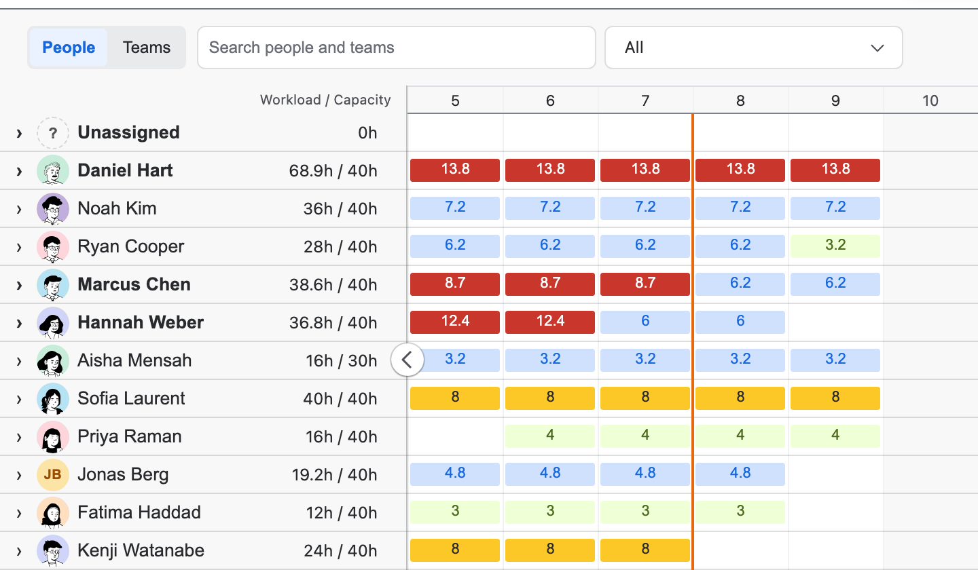
Task: Select day 10 column header
Action: click(x=930, y=100)
